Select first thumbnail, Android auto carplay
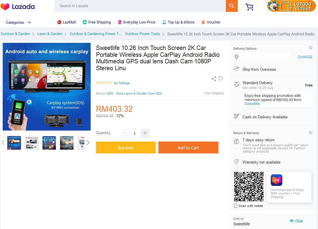Viewport: 318px width, 229px height. (x=14, y=143)
